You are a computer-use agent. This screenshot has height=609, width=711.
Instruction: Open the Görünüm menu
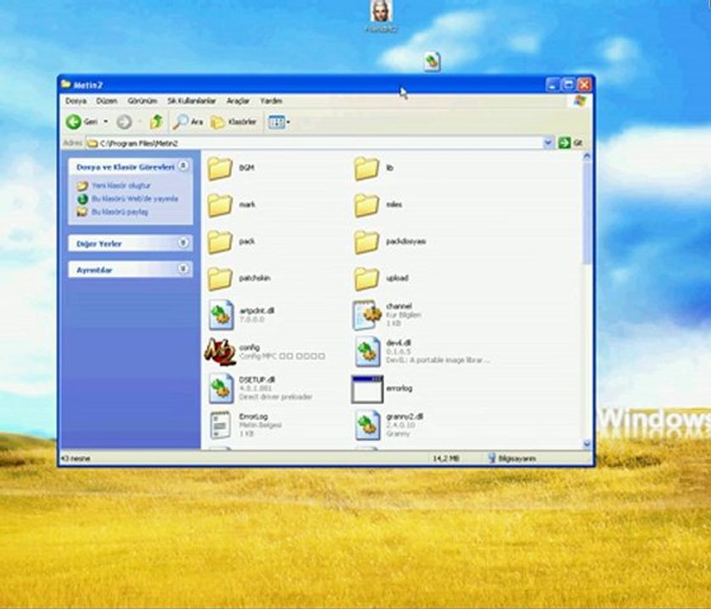point(142,101)
